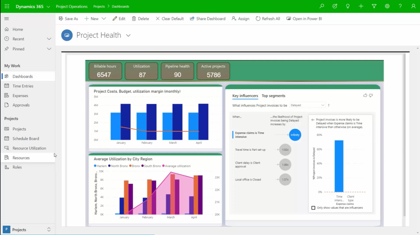Expand the Project Health dashboard selector chevron

coord(128,36)
